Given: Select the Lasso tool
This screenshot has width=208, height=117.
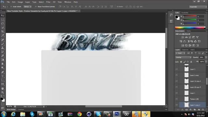Looking at the screenshot, I should (x=3, y=24).
